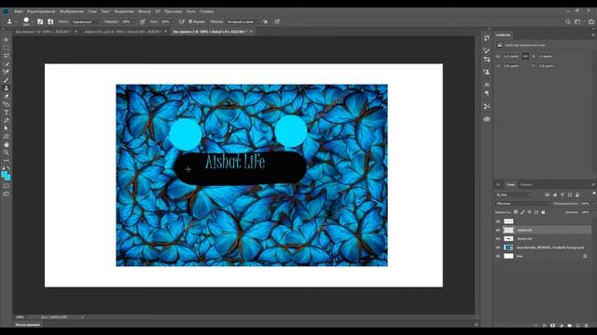Viewport: 597px width, 335px height.
Task: Select the Horizontal Type tool
Action: pyautogui.click(x=7, y=112)
